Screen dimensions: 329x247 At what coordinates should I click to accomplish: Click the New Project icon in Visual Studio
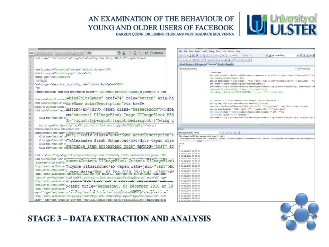click(x=181, y=56)
